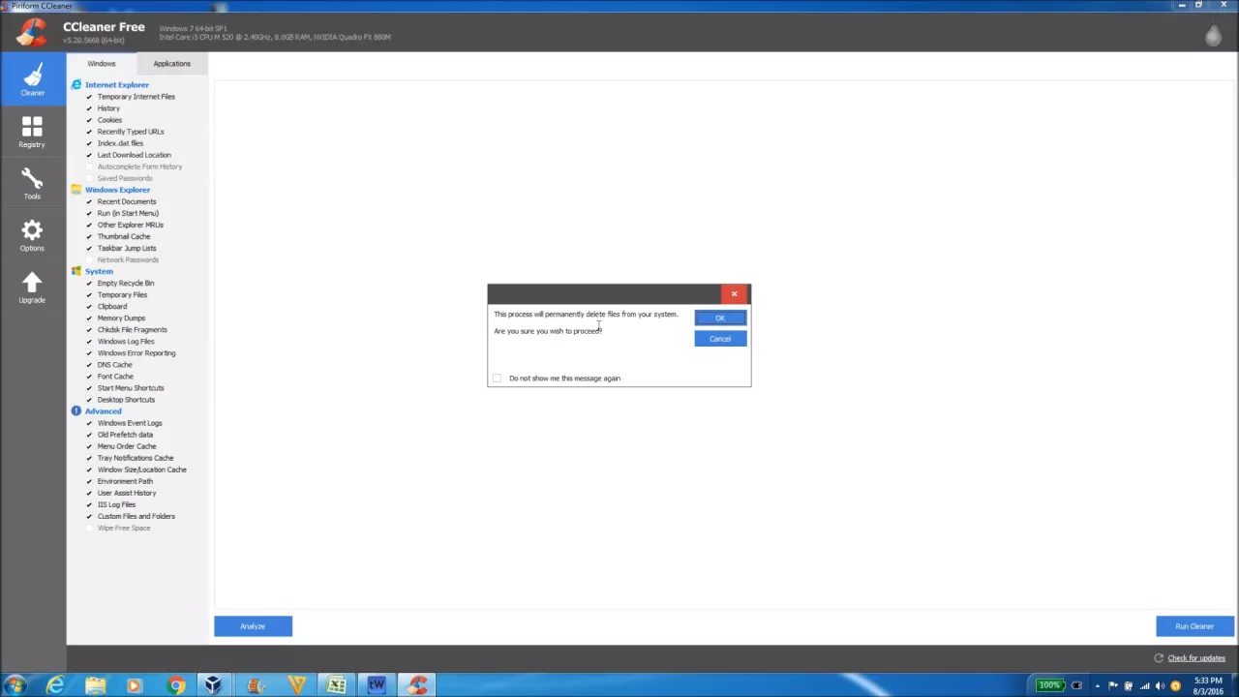Confirm deletion with the OK button
The height and width of the screenshot is (697, 1239).
tap(720, 318)
